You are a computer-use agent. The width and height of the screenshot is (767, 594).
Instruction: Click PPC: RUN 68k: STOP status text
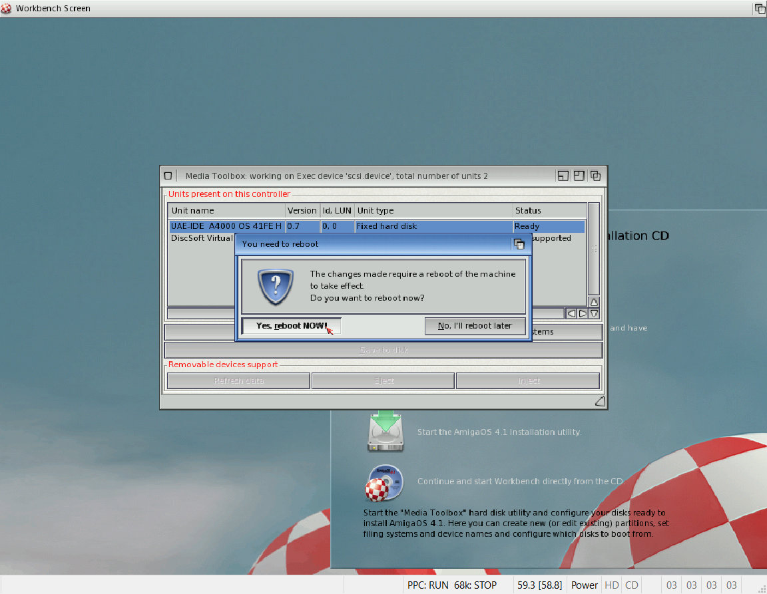452,585
